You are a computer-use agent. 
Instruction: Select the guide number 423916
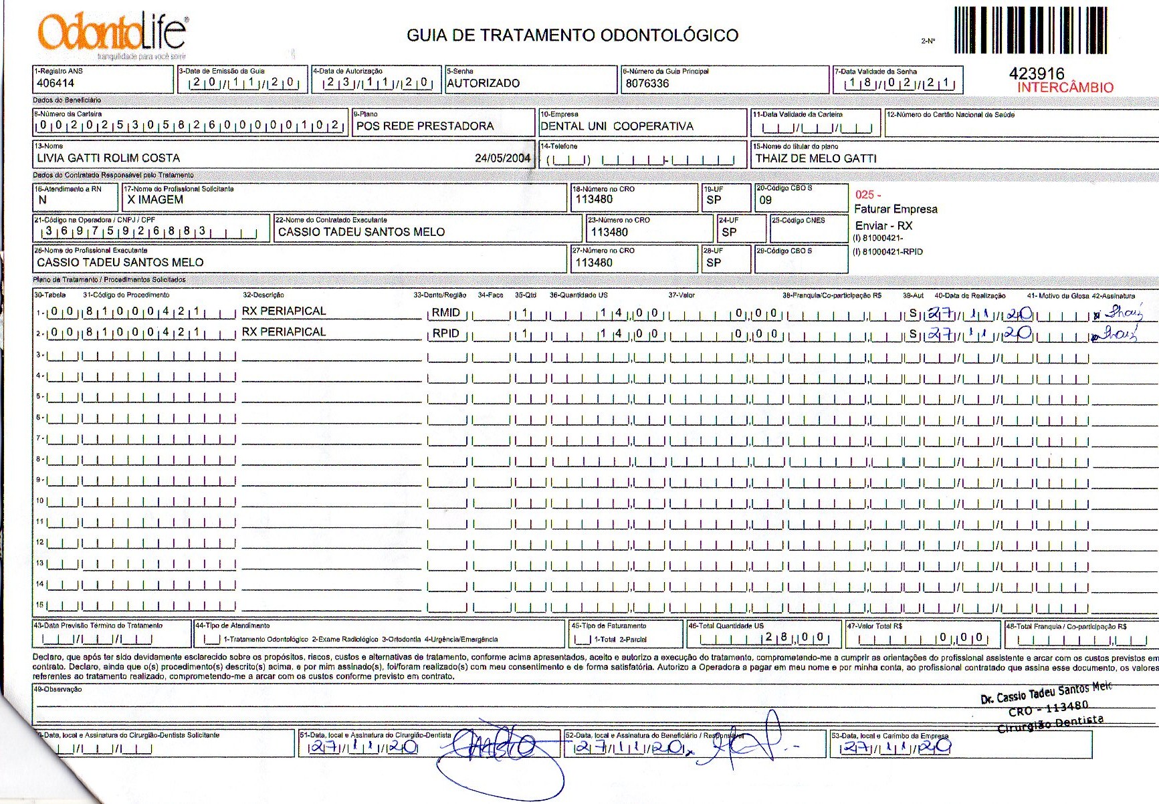click(1037, 74)
